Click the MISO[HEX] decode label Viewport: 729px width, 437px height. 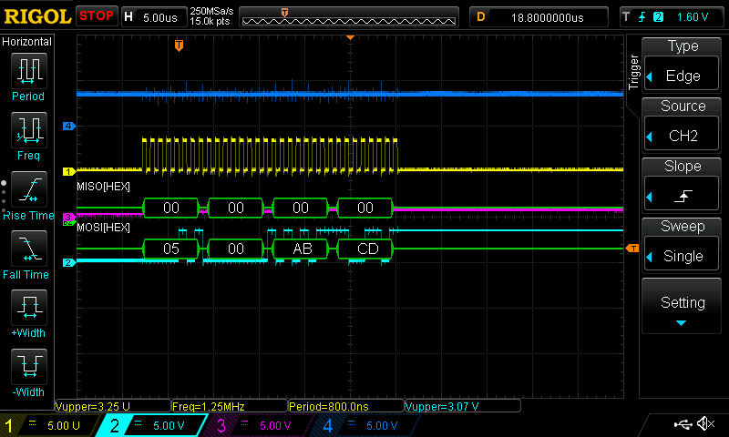point(103,187)
